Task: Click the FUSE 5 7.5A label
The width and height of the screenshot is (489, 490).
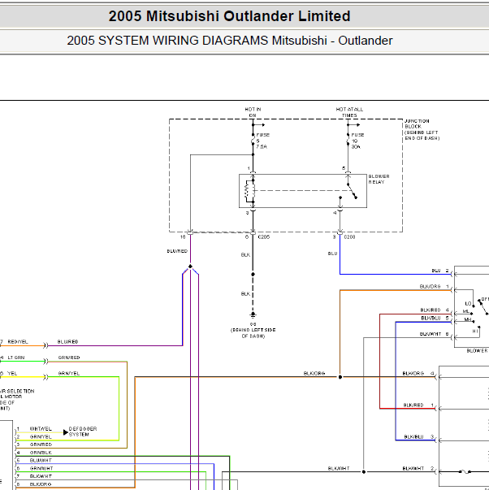Action: click(x=263, y=141)
